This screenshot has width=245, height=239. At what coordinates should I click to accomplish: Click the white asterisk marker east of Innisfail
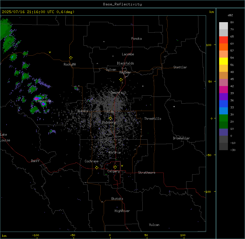(x=143, y=86)
